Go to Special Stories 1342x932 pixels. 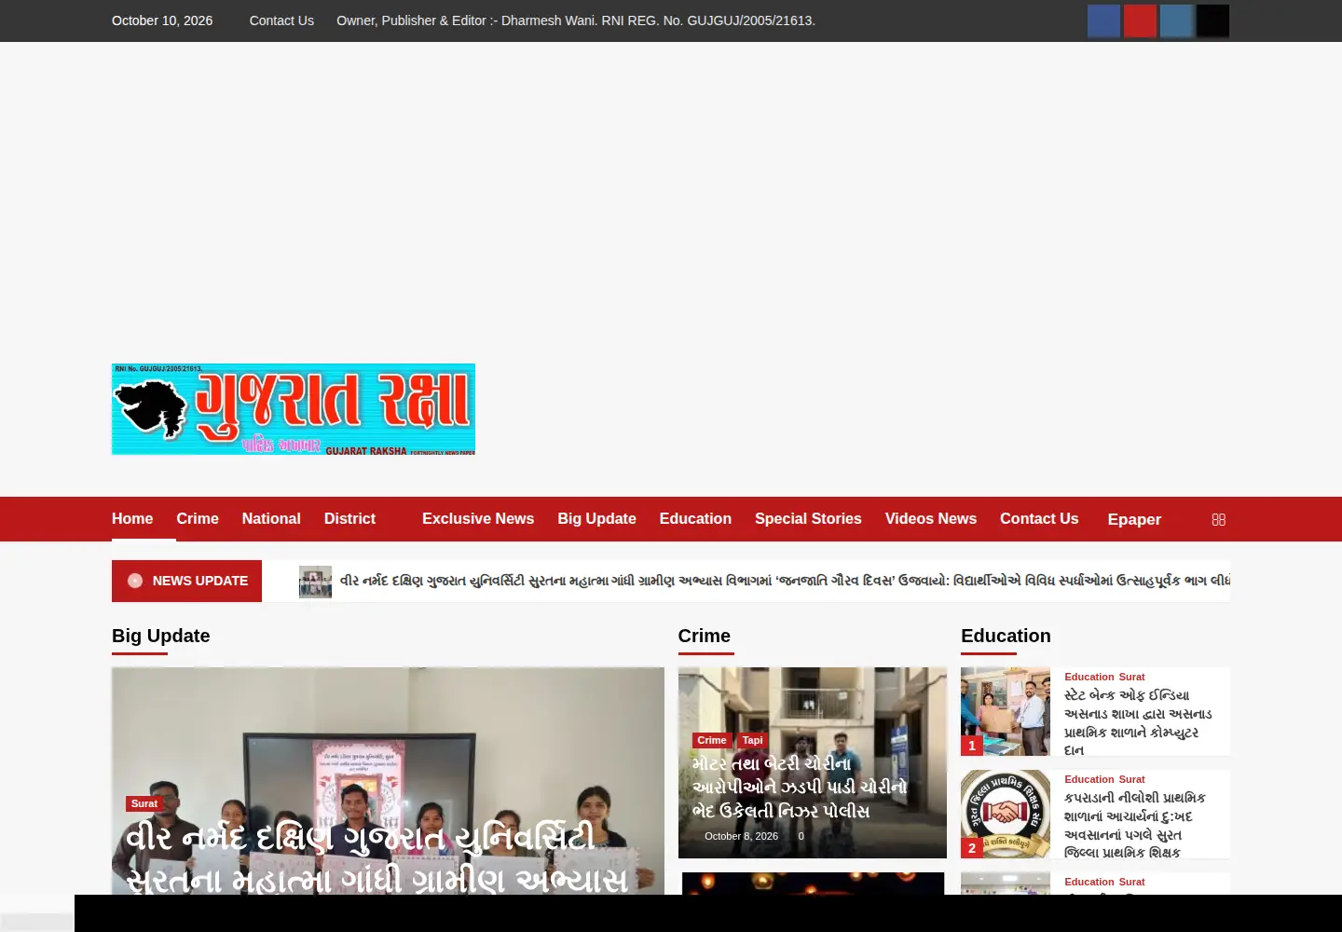(x=808, y=518)
